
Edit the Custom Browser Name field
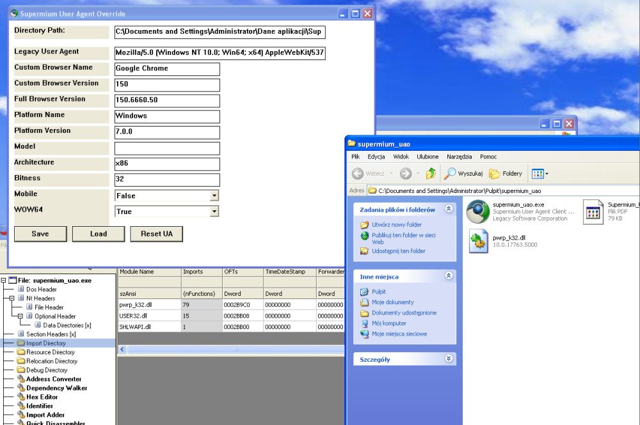point(167,69)
